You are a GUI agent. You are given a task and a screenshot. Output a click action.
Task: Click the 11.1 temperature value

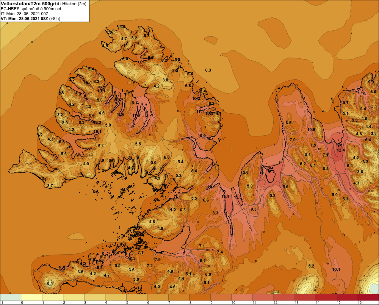point(200,111)
